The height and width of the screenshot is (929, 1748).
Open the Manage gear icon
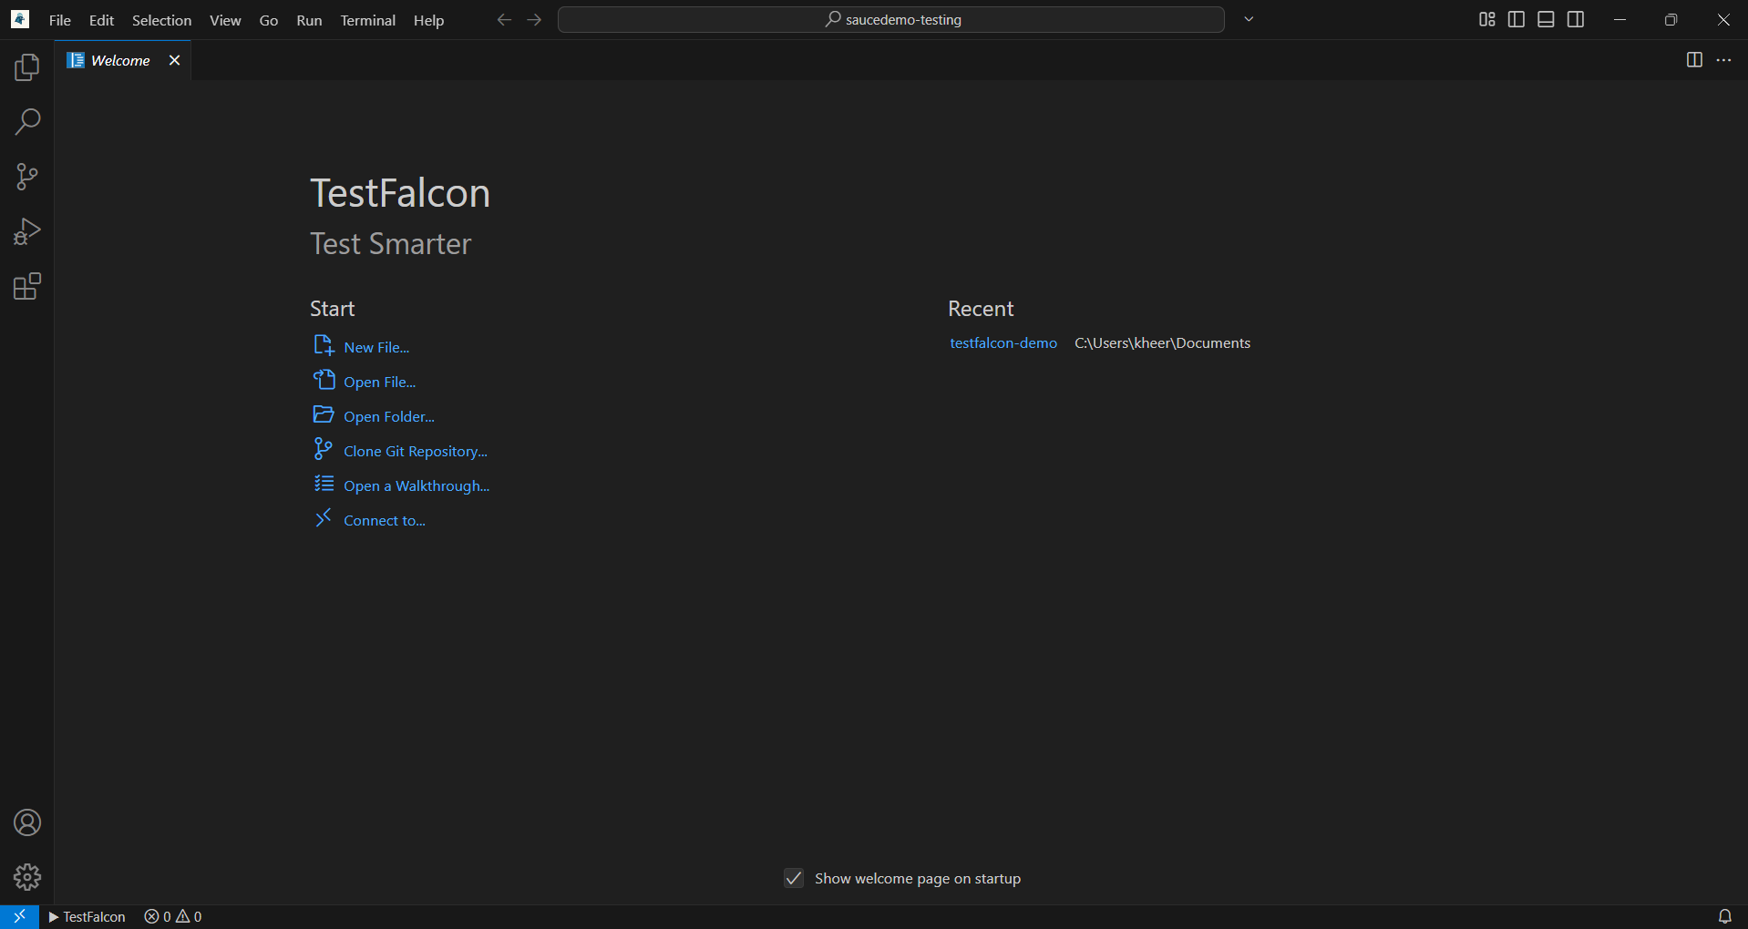pyautogui.click(x=27, y=877)
